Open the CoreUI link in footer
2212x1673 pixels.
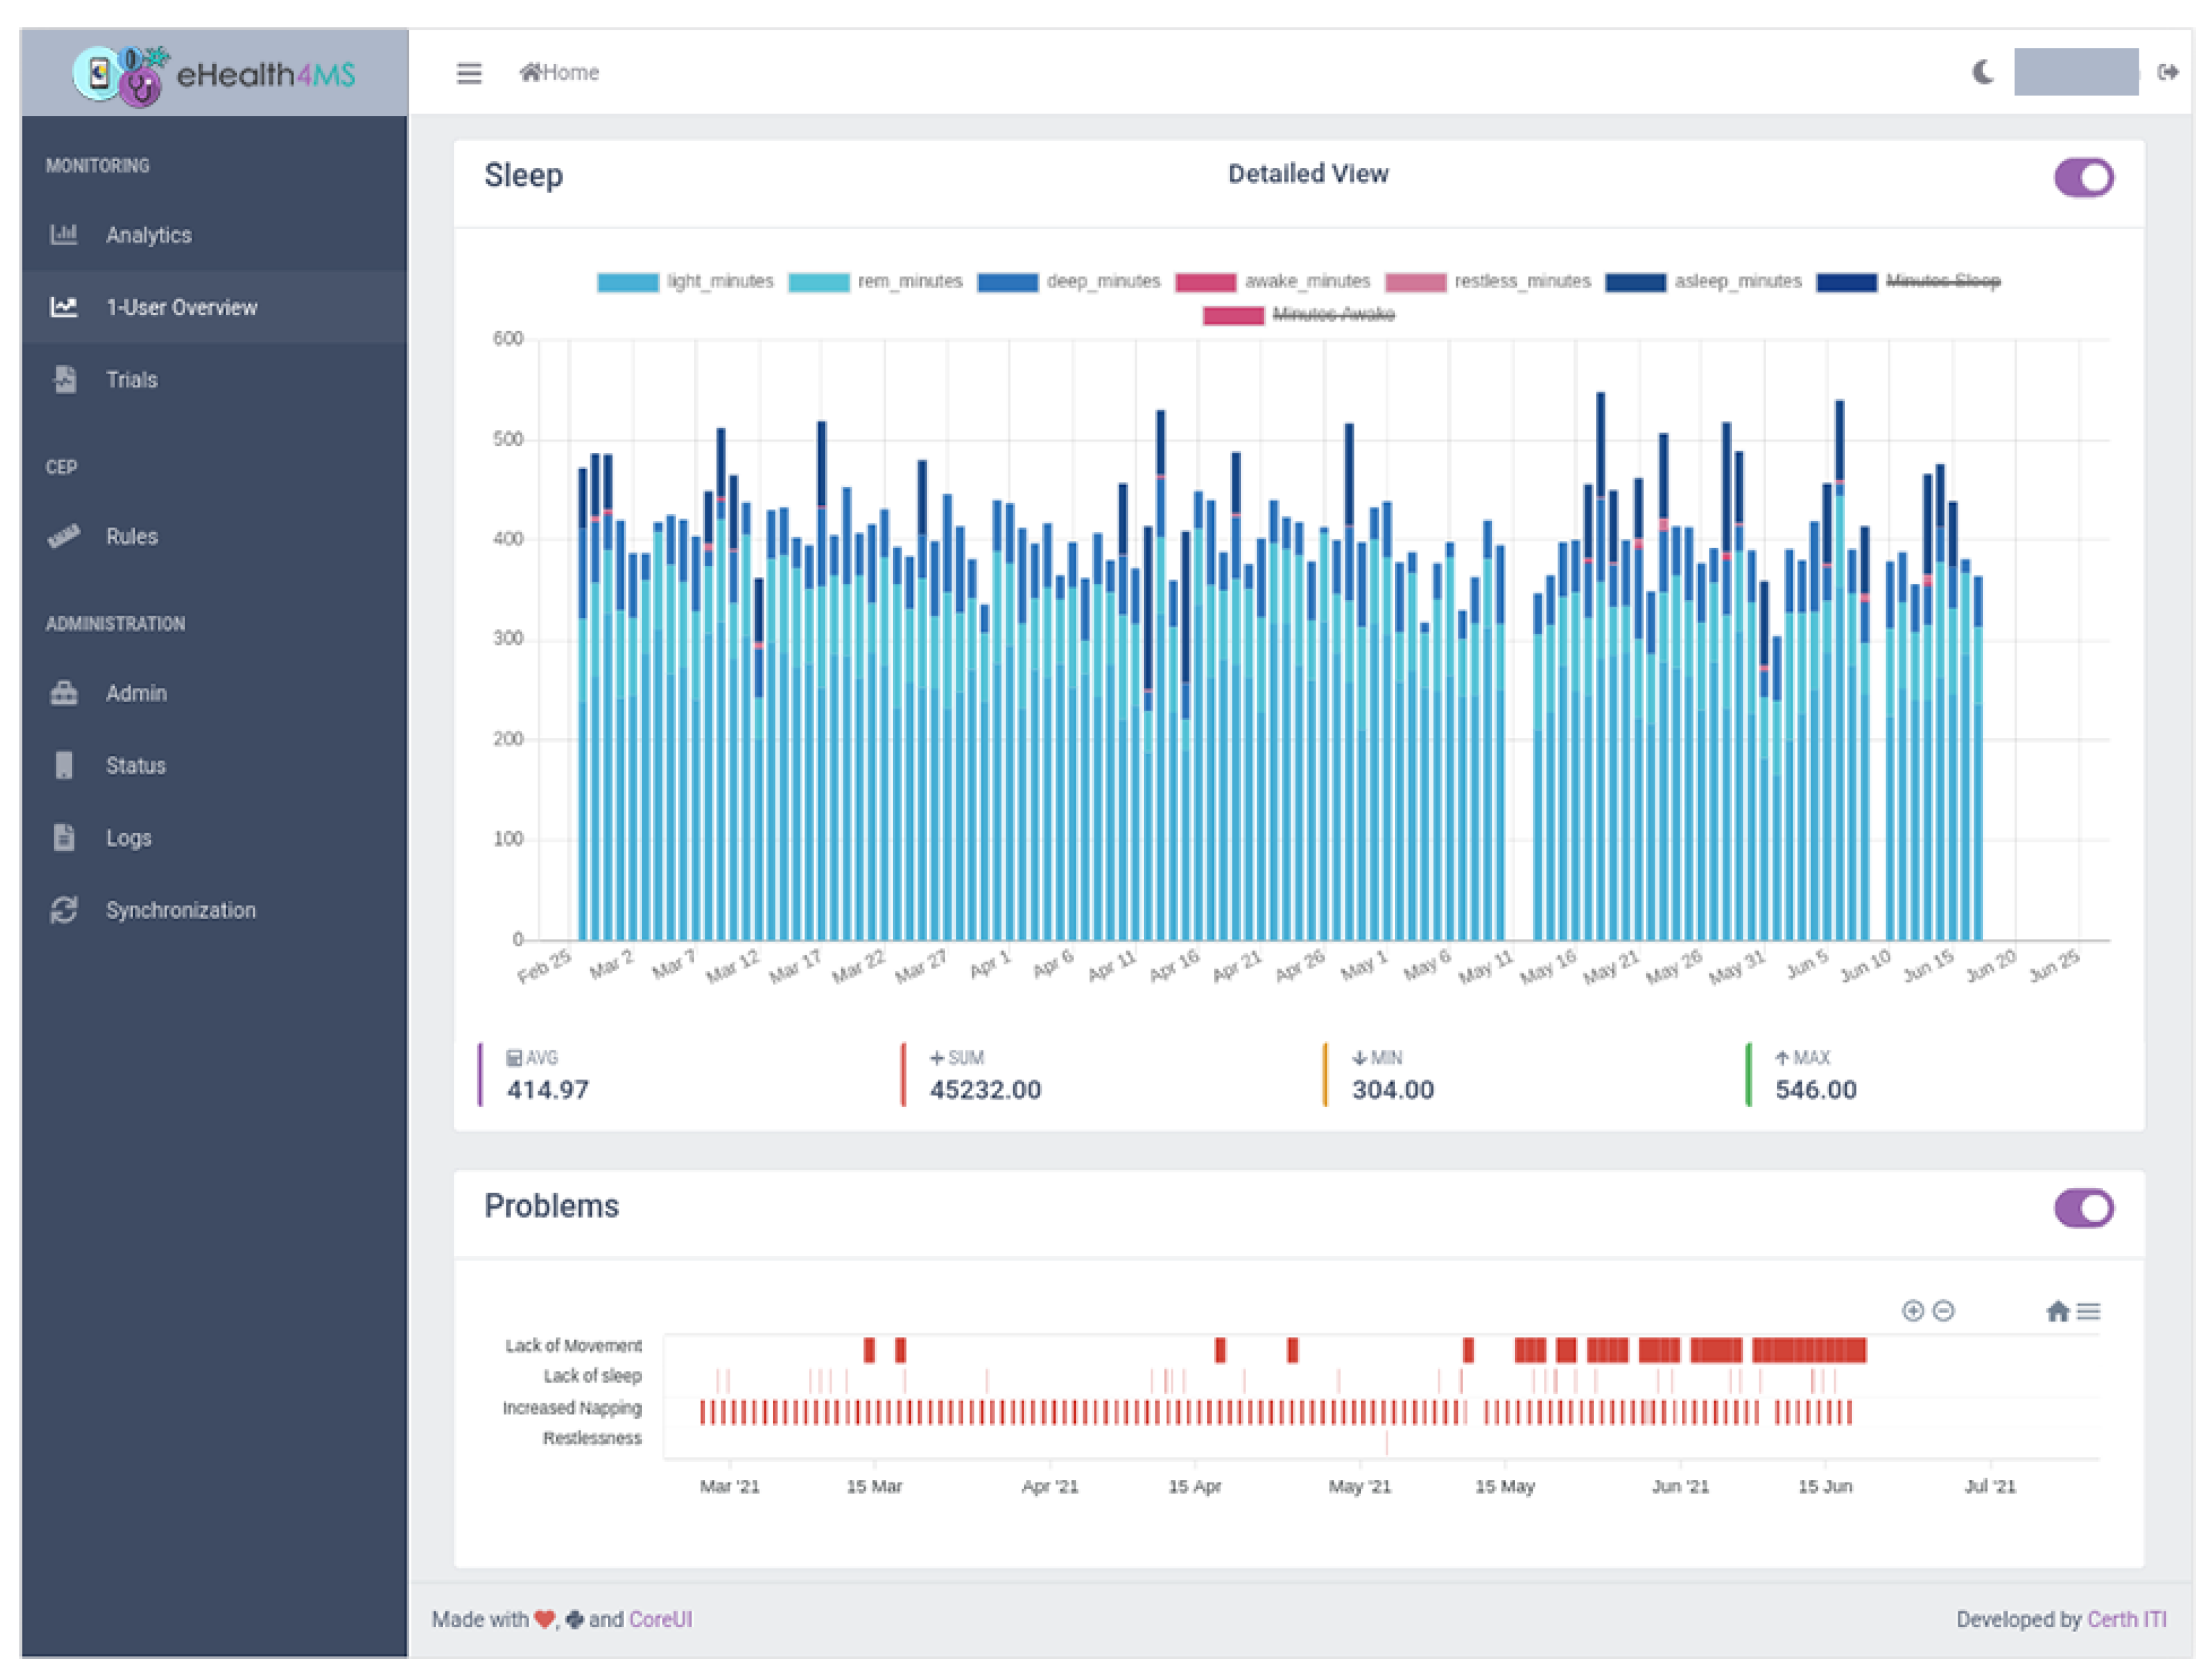pos(660,1619)
